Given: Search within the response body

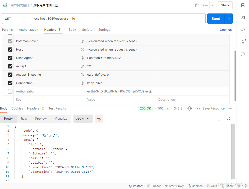Looking at the screenshot, I should click(228, 118).
